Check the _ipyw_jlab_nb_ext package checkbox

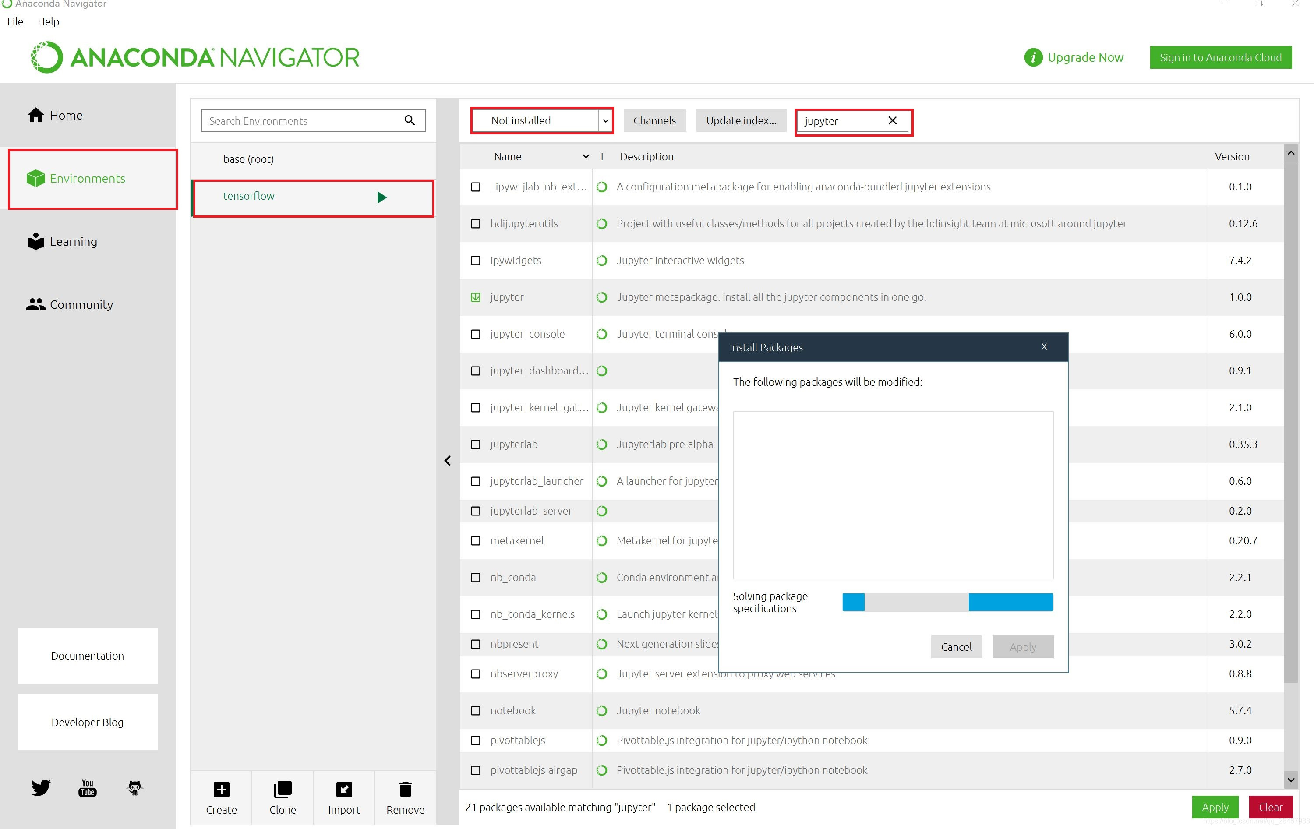coord(476,187)
